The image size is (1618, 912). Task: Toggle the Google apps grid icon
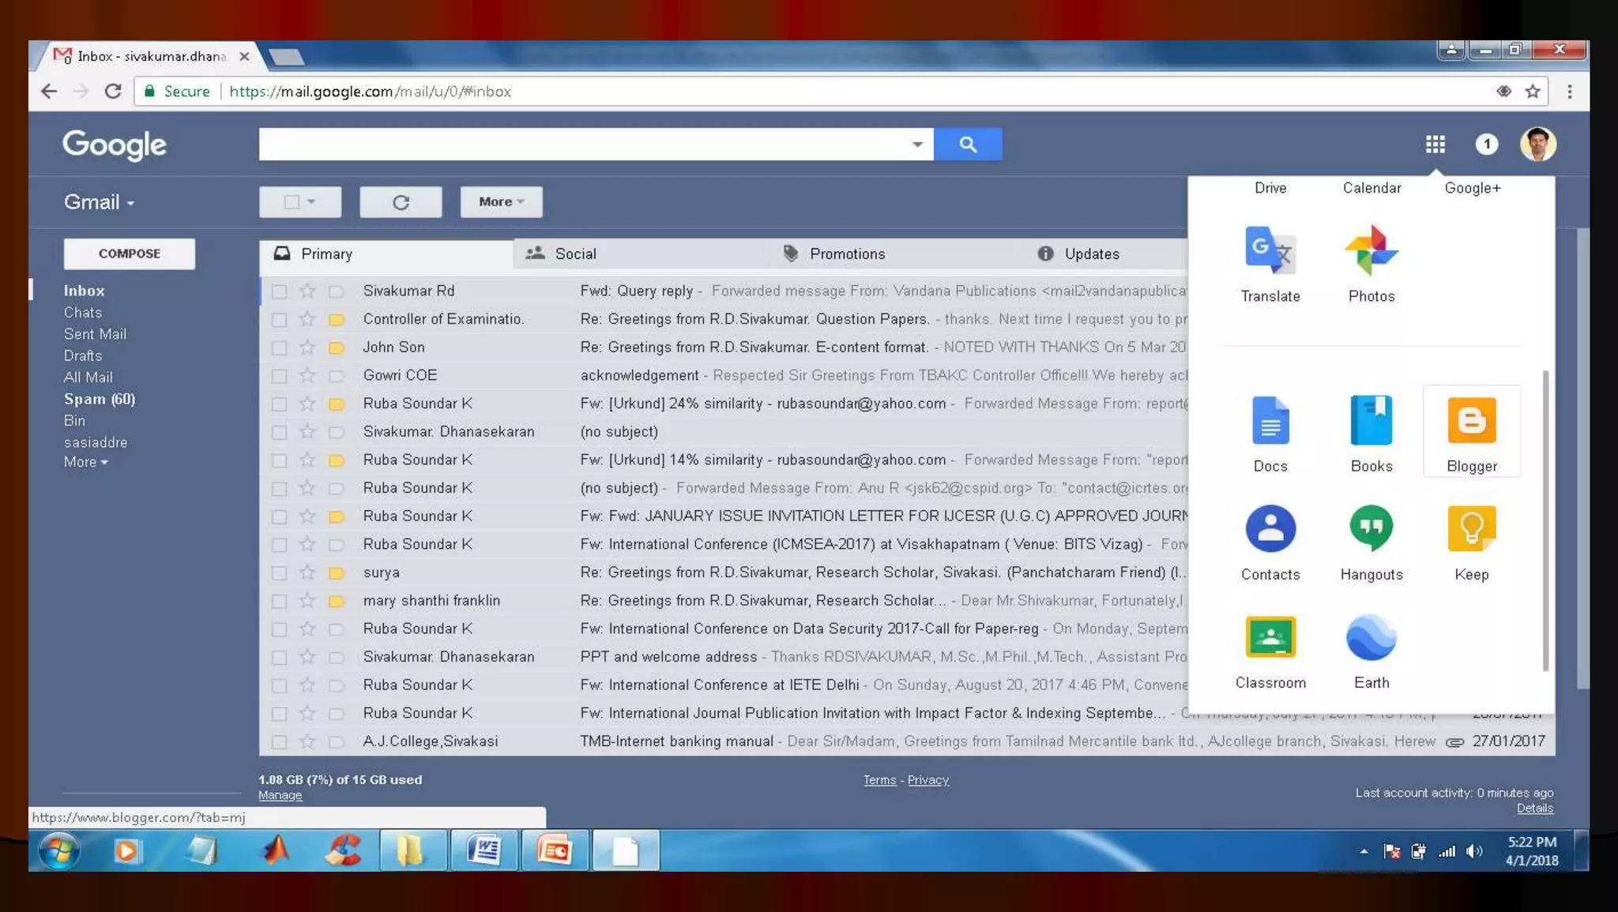pos(1435,144)
